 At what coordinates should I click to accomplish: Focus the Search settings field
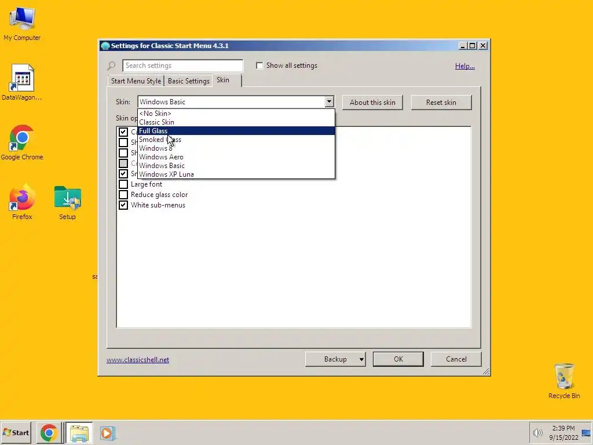182,65
